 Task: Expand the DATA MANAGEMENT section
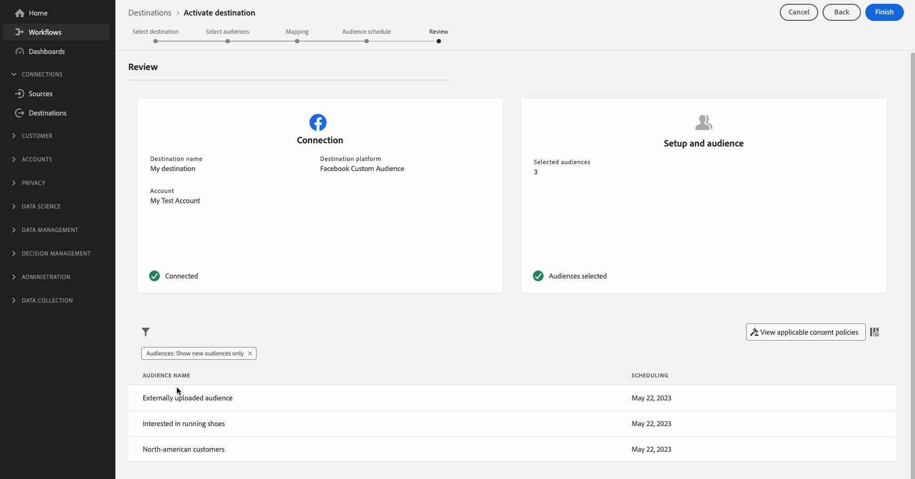[14, 230]
